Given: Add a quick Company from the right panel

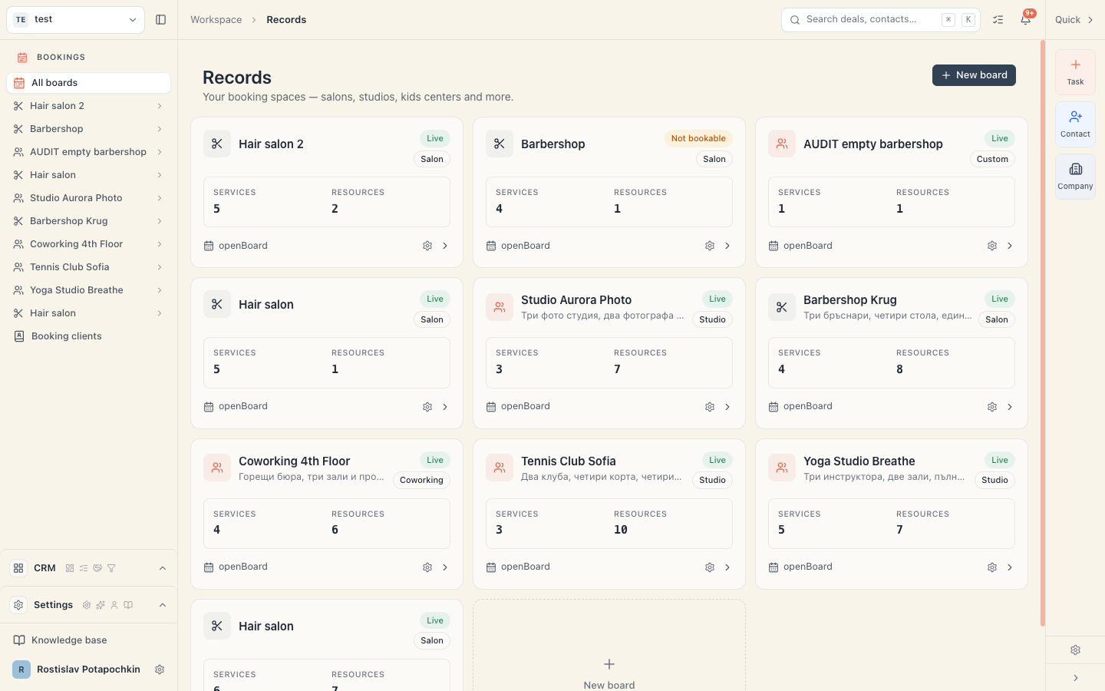Looking at the screenshot, I should pos(1075,177).
